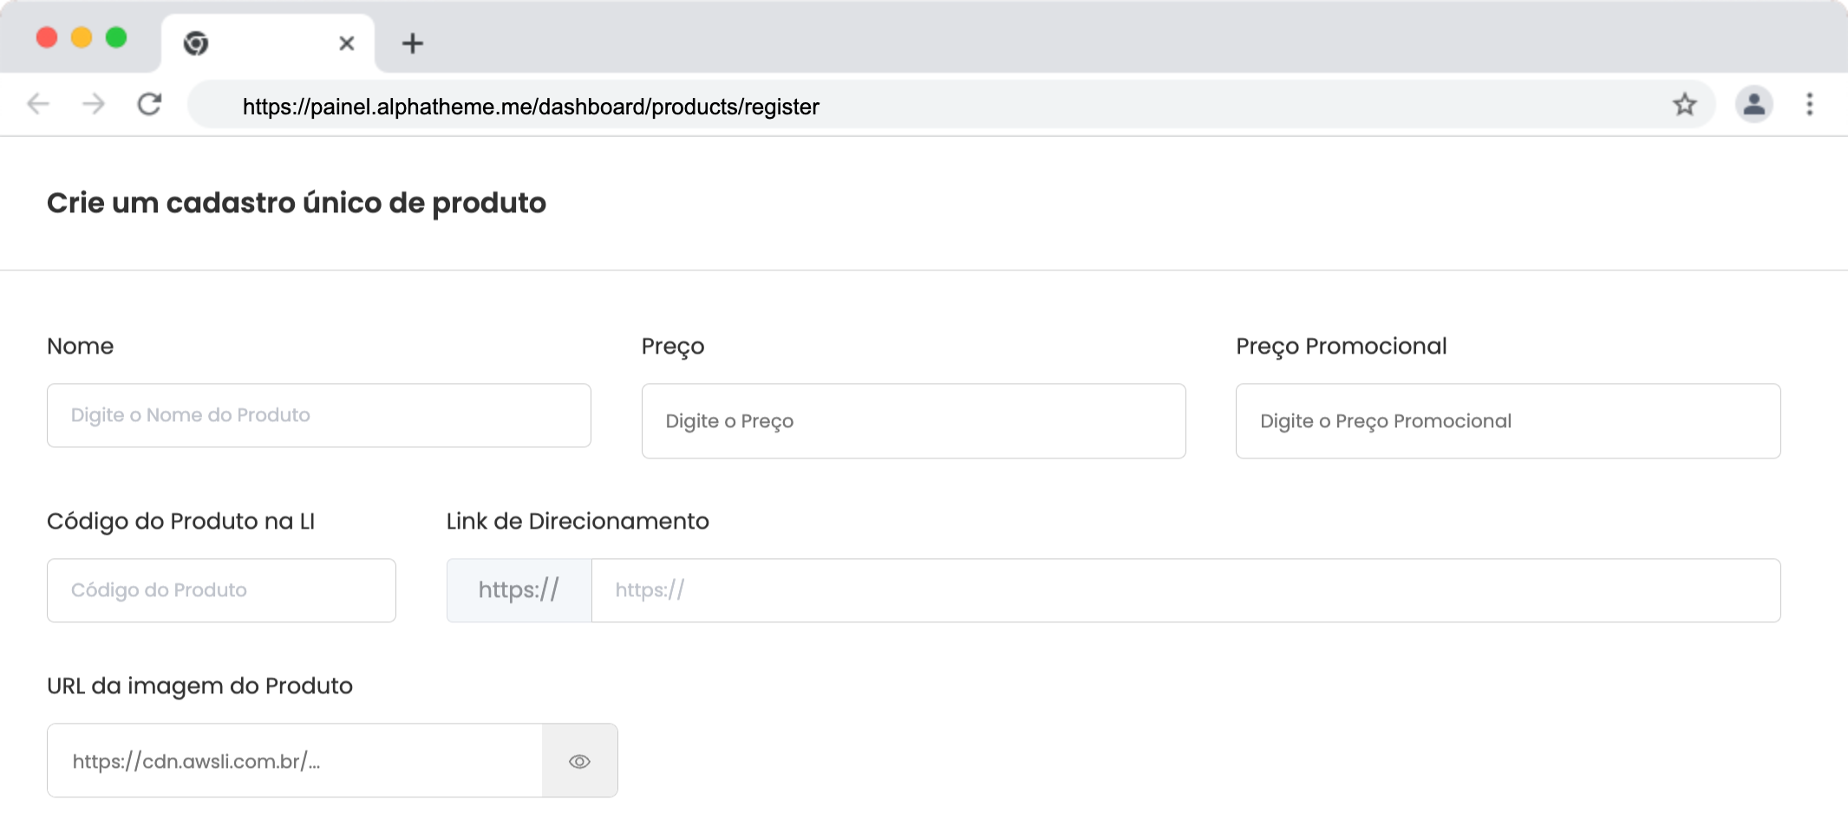This screenshot has width=1848, height=832.
Task: Click the URL da imagem do Produto field
Action: click(x=295, y=761)
